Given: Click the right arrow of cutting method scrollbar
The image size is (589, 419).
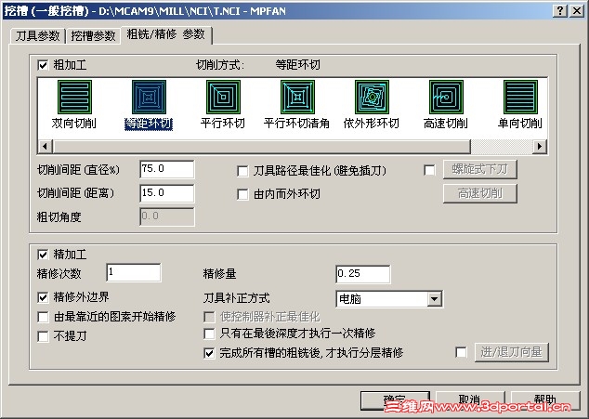Looking at the screenshot, I should click(540, 146).
